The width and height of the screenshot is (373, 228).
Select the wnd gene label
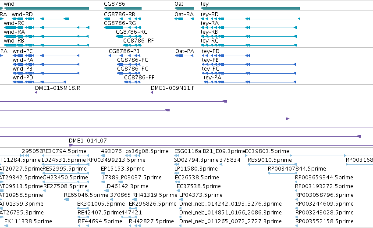[x=9, y=4]
